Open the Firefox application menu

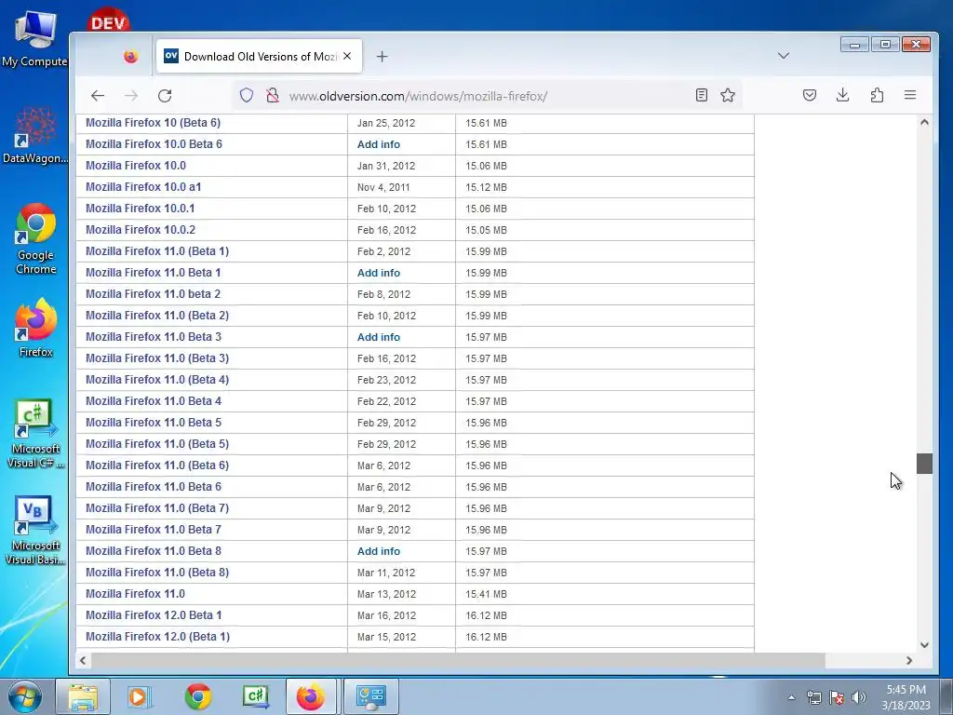910,95
